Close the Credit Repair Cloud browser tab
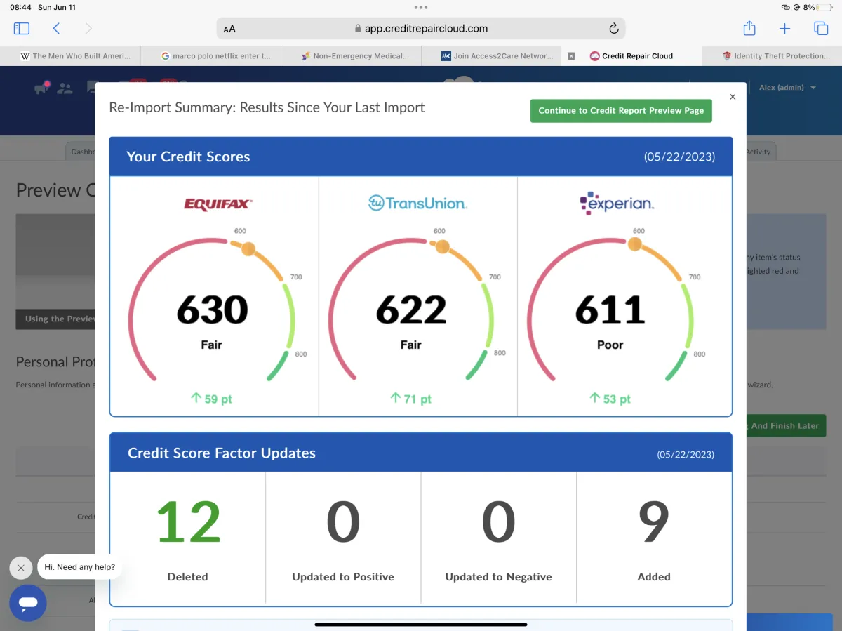842x631 pixels. click(571, 56)
